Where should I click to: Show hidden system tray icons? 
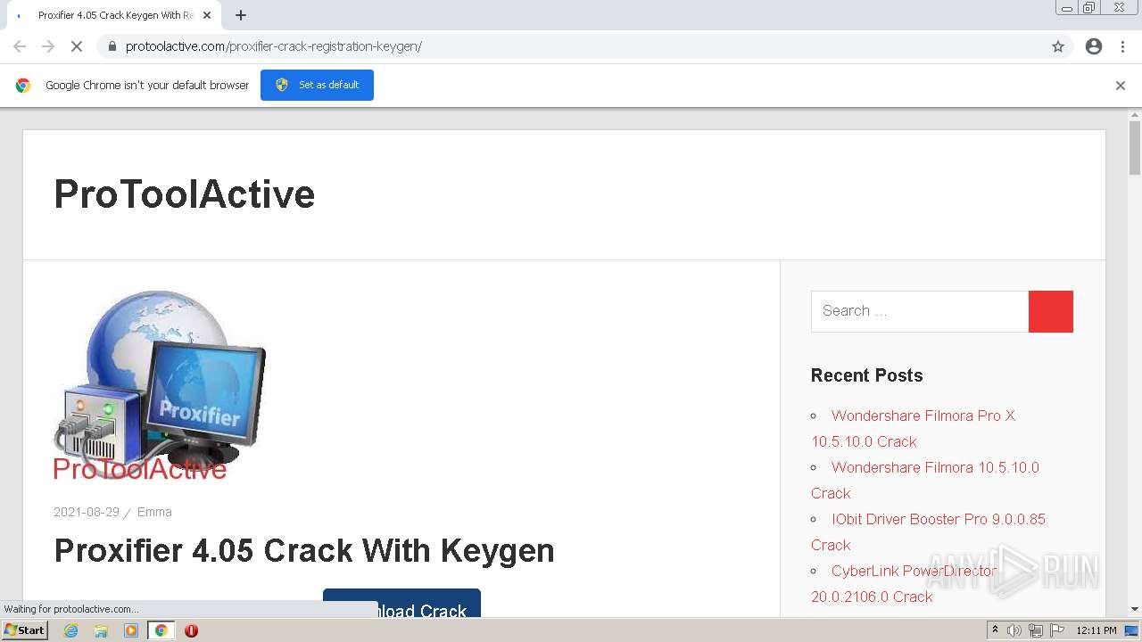point(995,630)
